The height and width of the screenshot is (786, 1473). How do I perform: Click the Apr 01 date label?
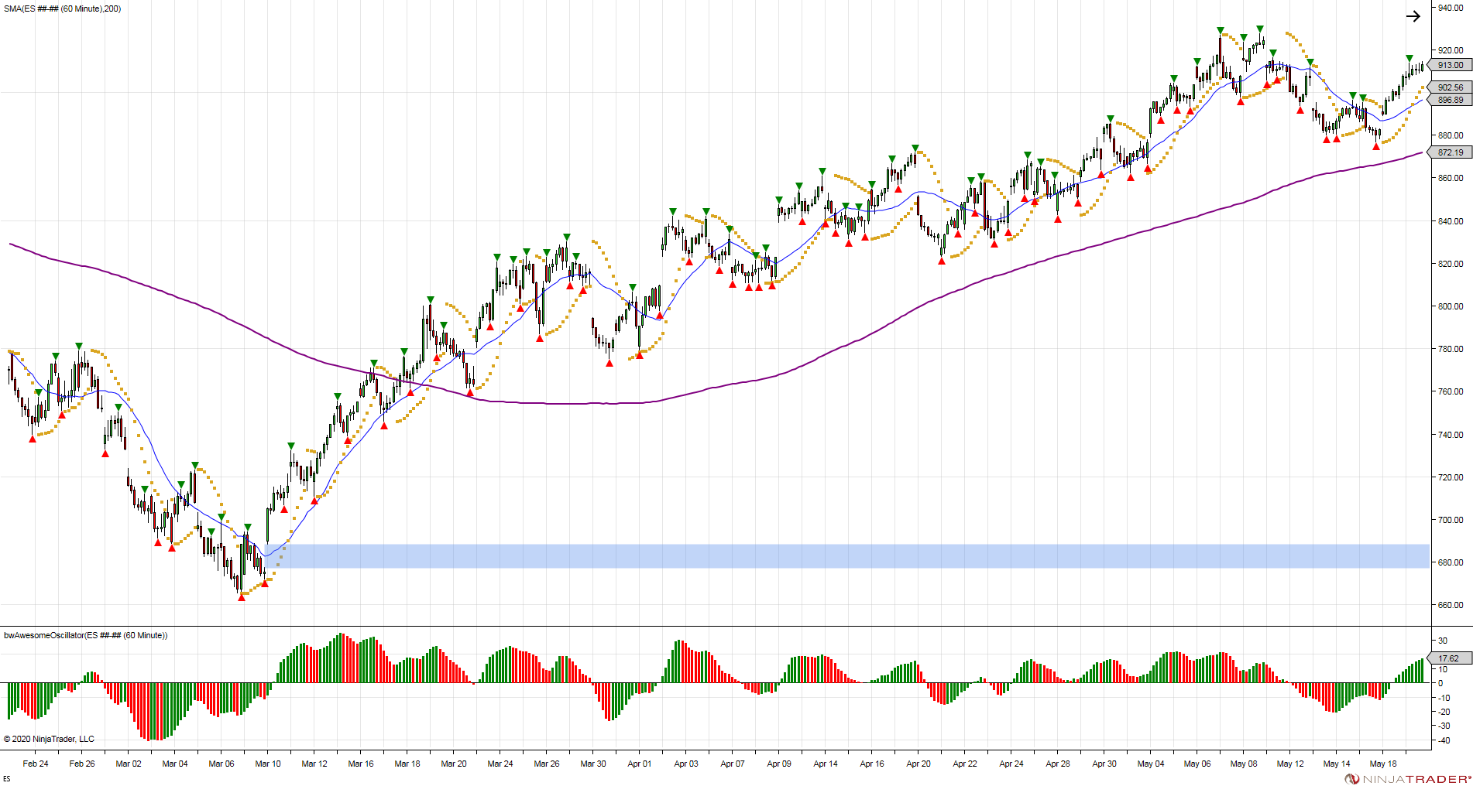(x=640, y=764)
